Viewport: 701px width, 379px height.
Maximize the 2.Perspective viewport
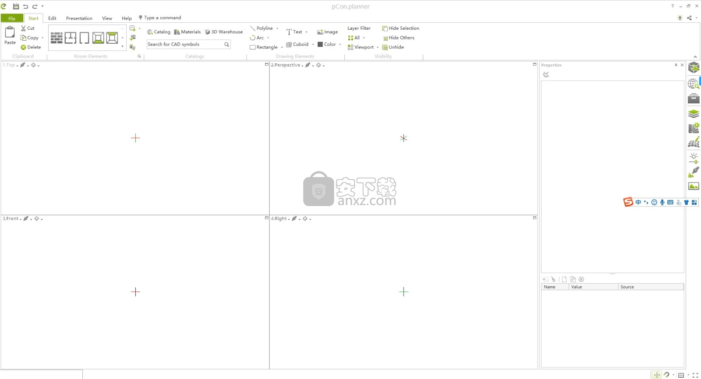pyautogui.click(x=535, y=64)
